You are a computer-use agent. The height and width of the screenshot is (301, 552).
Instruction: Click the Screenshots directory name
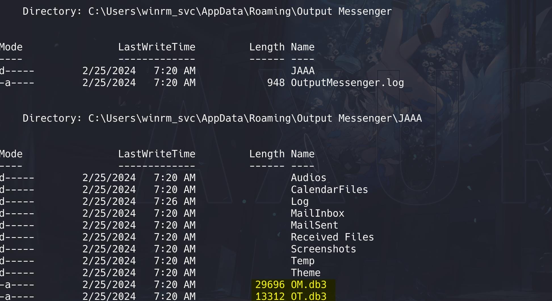click(x=323, y=249)
